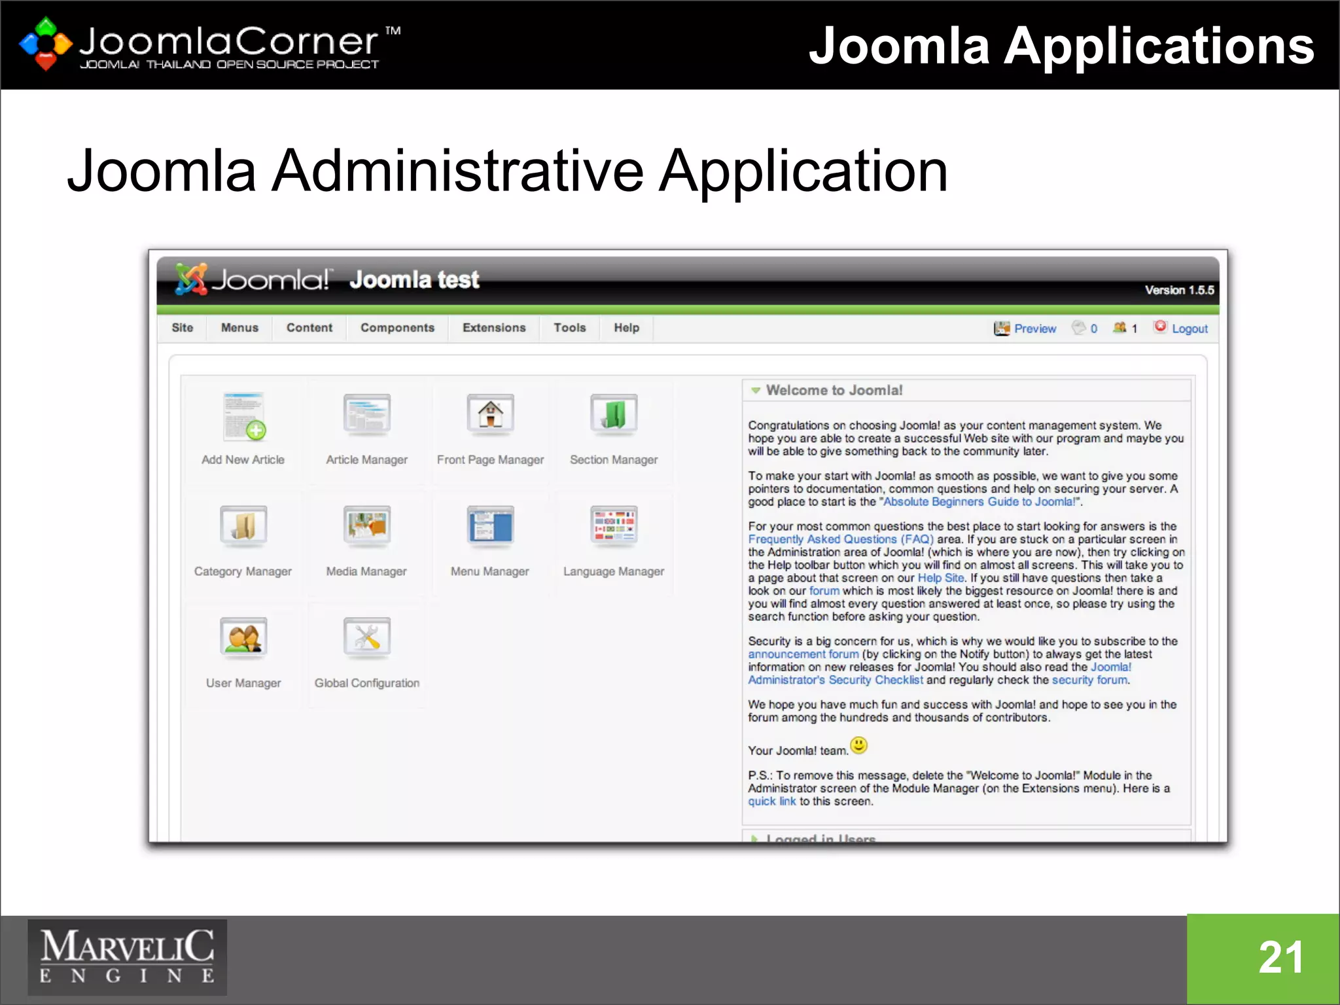Click the Joomla Applications header title
This screenshot has height=1005, width=1340.
(x=1061, y=46)
